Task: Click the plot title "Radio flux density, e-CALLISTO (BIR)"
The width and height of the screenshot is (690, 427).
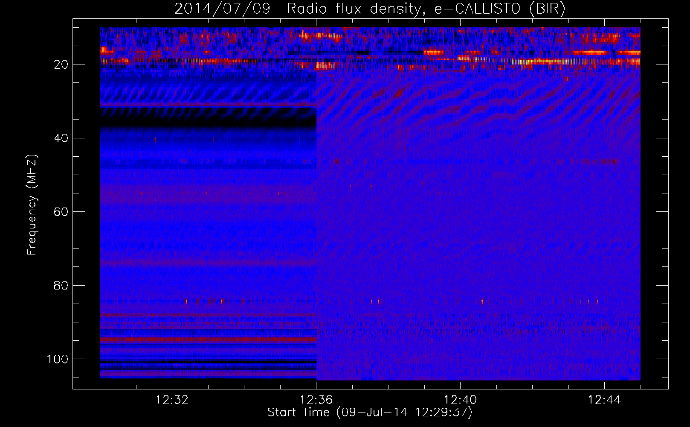Action: pyautogui.click(x=426, y=9)
